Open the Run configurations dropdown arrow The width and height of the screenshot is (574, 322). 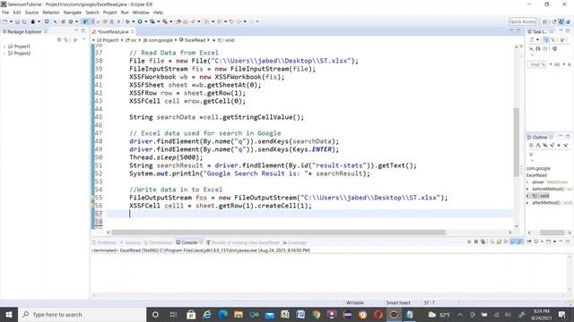[145, 21]
